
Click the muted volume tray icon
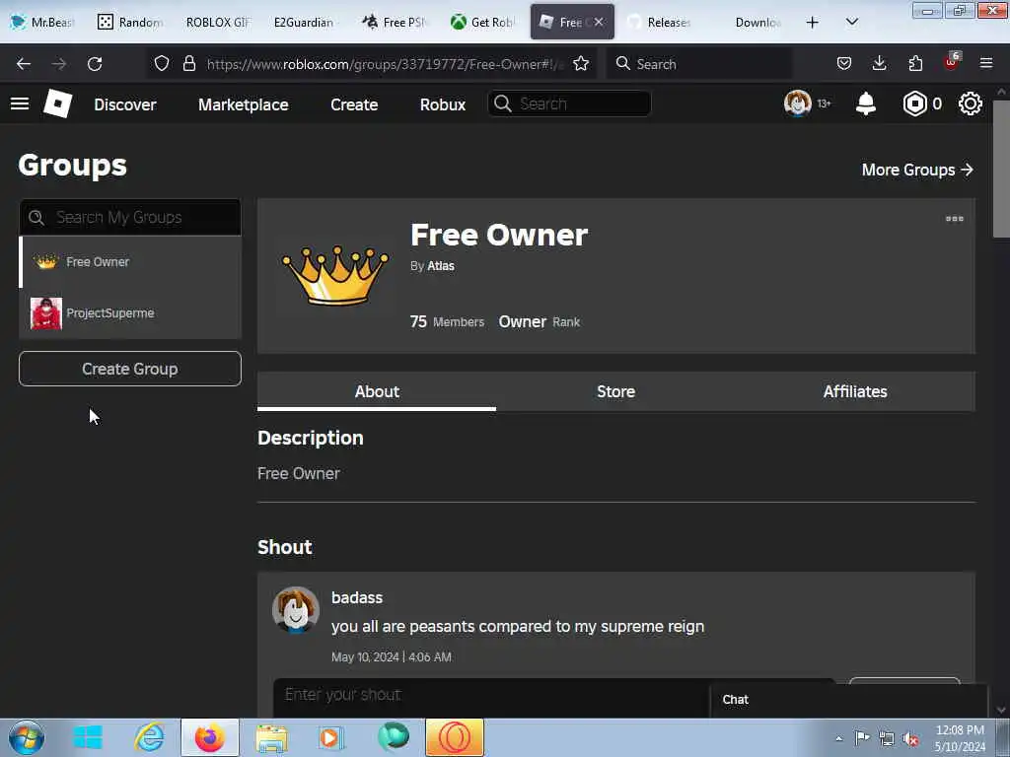pos(910,738)
